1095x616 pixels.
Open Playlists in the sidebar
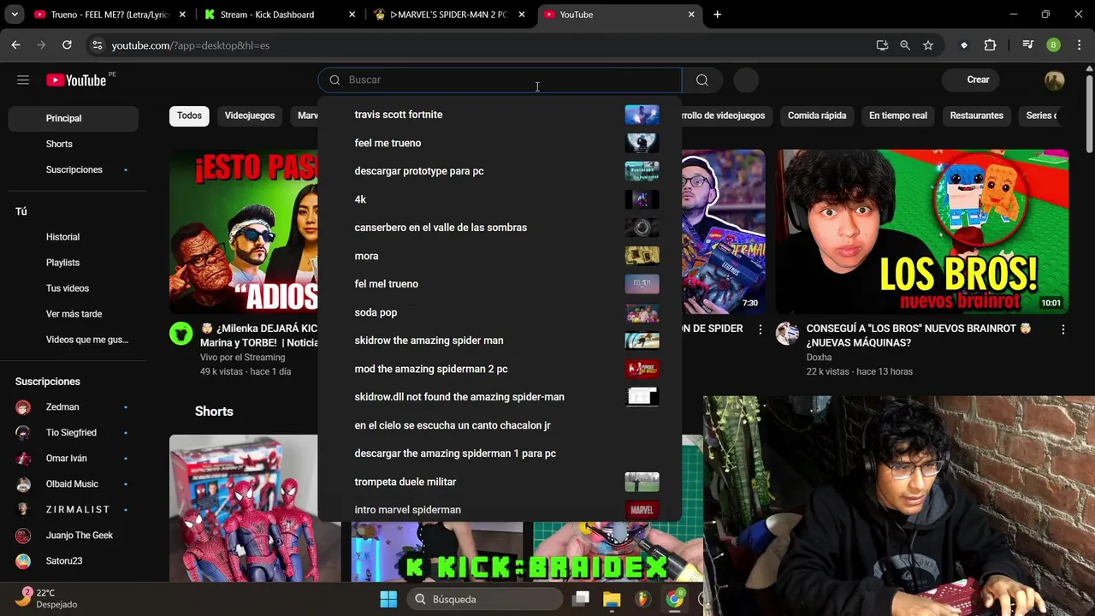click(73, 263)
